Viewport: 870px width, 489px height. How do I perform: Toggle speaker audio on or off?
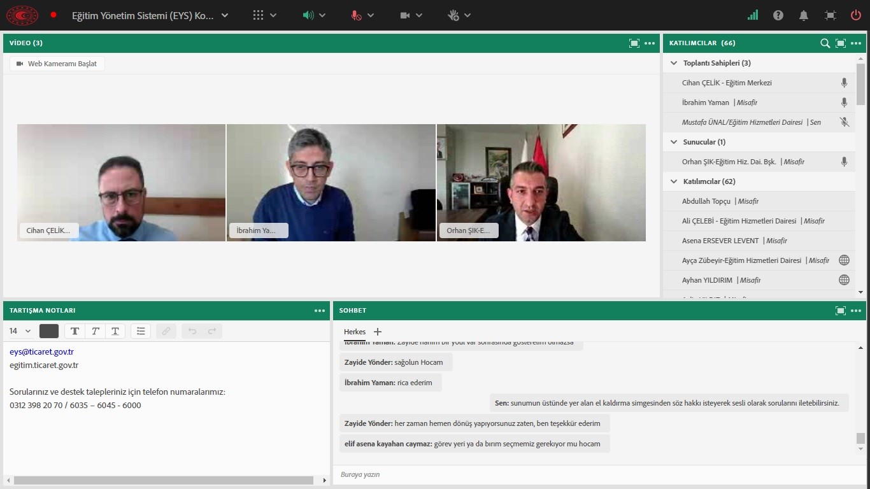[x=308, y=15]
